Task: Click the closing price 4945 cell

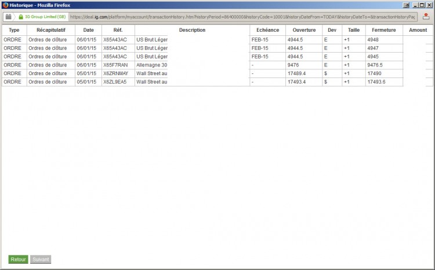Action: [x=384, y=57]
